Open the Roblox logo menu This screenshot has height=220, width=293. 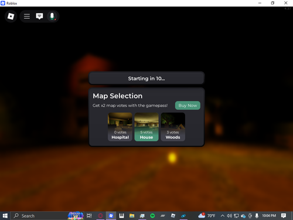11,16
